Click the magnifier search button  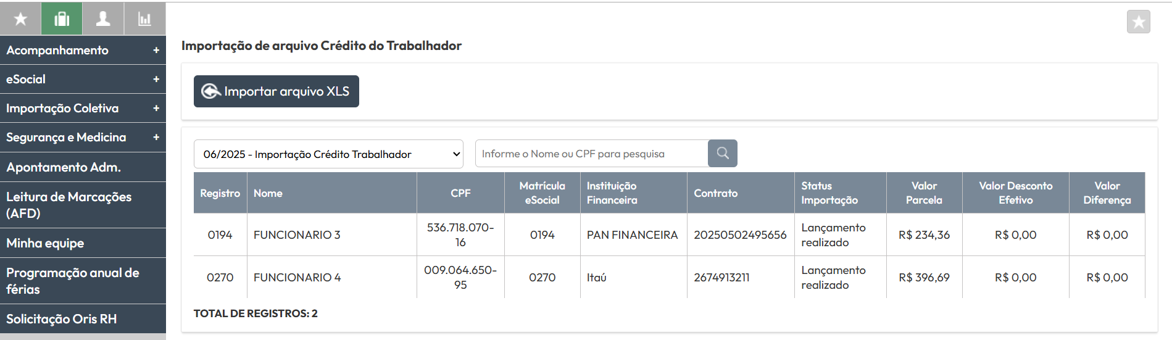(723, 154)
